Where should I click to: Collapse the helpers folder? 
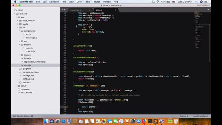point(19,45)
